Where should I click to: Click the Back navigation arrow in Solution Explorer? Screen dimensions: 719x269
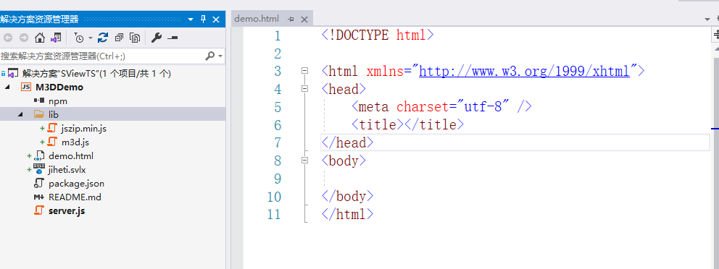coord(8,38)
